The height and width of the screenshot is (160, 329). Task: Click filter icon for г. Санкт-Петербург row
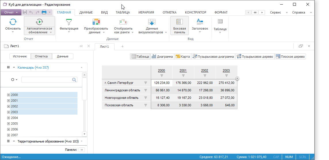click(x=146, y=83)
